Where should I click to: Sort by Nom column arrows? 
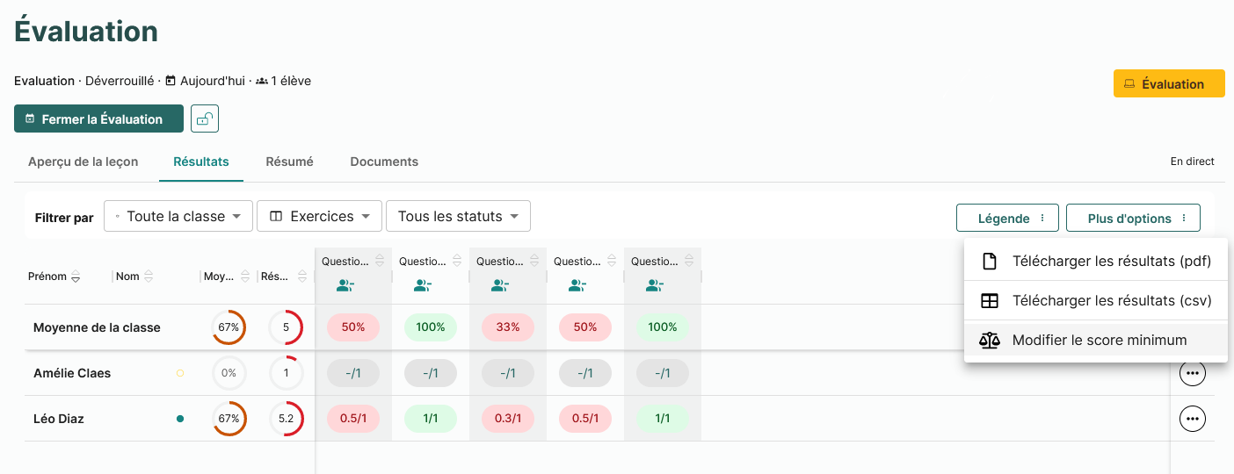[149, 276]
